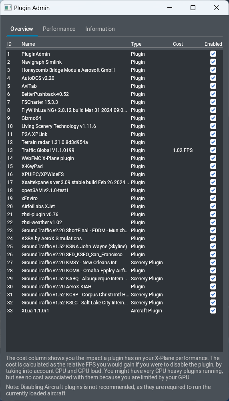Viewport: 229px width, 401px height.
Task: Toggle Honeycomb Bridge Module checkbox
Action: (x=213, y=70)
